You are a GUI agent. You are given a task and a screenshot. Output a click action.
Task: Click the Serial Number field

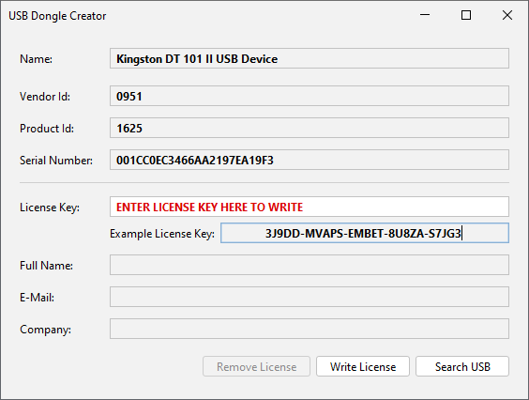pyautogui.click(x=310, y=160)
